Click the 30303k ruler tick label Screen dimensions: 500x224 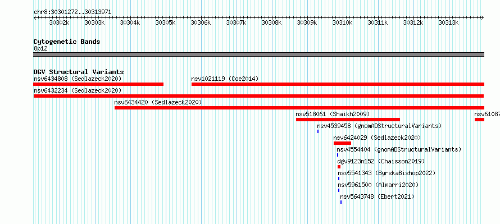[94, 22]
